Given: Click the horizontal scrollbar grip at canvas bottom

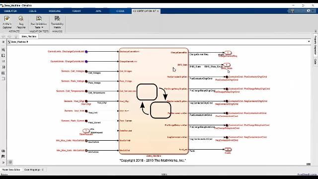Looking at the screenshot, I should (309, 164).
